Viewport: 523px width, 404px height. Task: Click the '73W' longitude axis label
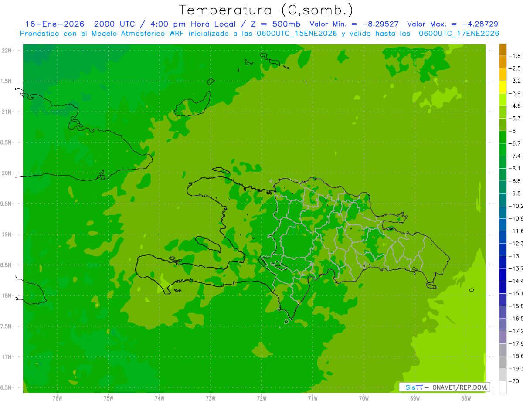coord(211,398)
